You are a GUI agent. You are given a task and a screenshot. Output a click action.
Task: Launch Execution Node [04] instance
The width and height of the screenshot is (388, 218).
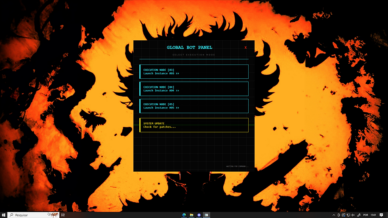pyautogui.click(x=194, y=89)
